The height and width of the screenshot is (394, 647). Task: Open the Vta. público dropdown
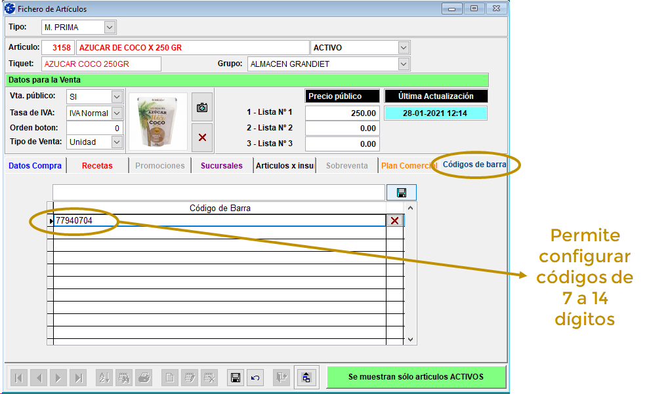[x=117, y=96]
